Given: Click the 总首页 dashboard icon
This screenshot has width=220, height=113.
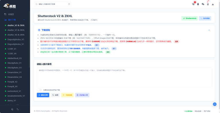Looking at the screenshot, I should click(x=5, y=14).
